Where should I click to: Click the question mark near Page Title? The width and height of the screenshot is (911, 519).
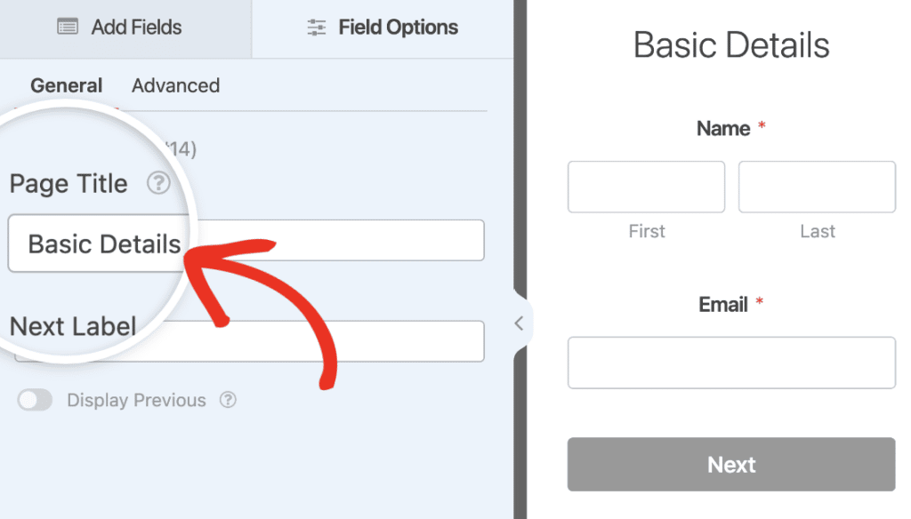coord(158,184)
